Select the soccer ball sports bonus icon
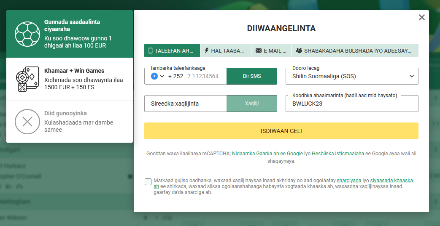Screen dimensions: 440x226 [27, 34]
